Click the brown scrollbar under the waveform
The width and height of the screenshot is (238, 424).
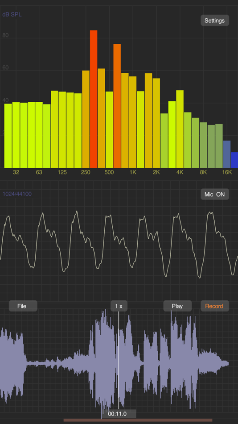[138, 420]
